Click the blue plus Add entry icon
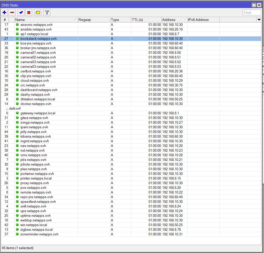264x253 pixels. click(x=4, y=12)
